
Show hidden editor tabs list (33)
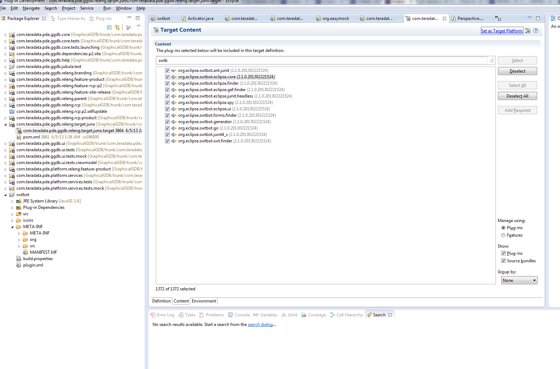click(x=498, y=18)
